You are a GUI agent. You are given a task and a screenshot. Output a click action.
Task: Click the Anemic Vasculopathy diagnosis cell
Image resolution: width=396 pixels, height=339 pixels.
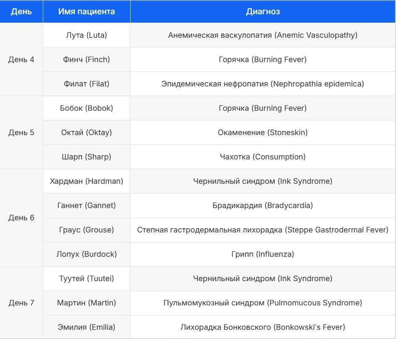263,35
